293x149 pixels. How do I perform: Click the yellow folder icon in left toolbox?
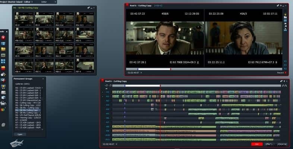pyautogui.click(x=3, y=49)
